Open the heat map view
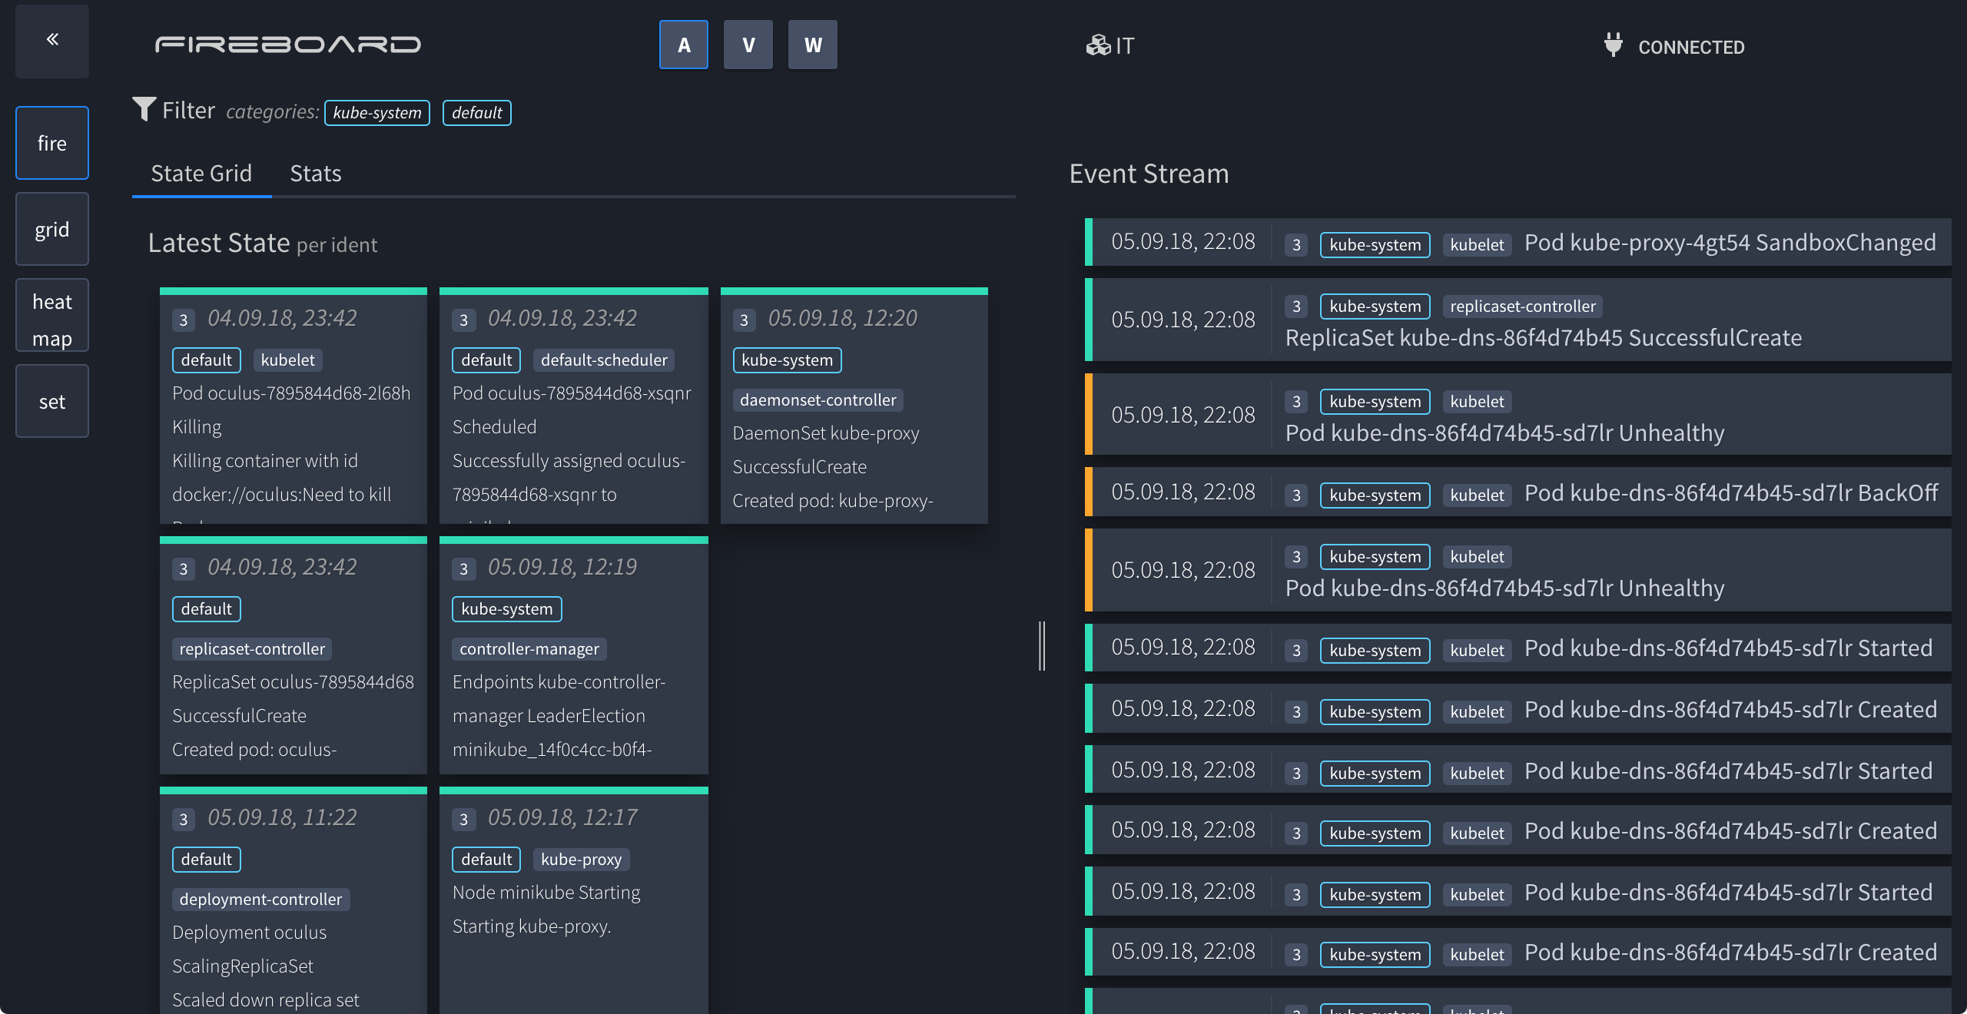Image resolution: width=1967 pixels, height=1014 pixels. click(x=52, y=316)
